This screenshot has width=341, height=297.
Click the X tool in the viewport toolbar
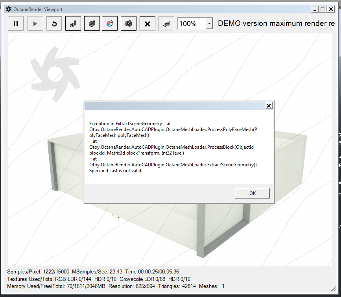[x=147, y=24]
